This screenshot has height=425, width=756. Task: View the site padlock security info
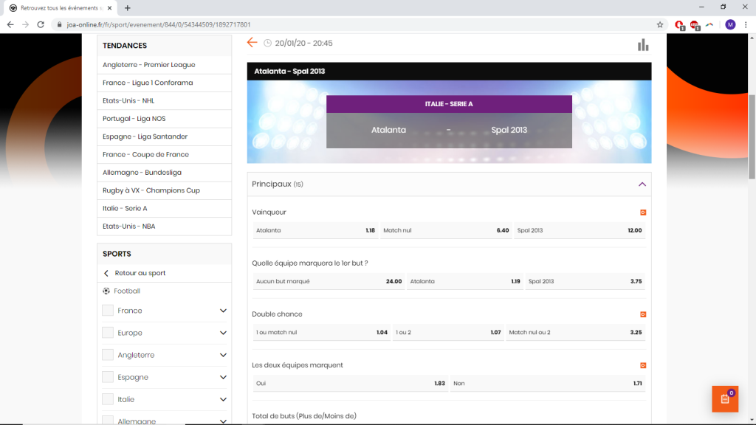59,24
